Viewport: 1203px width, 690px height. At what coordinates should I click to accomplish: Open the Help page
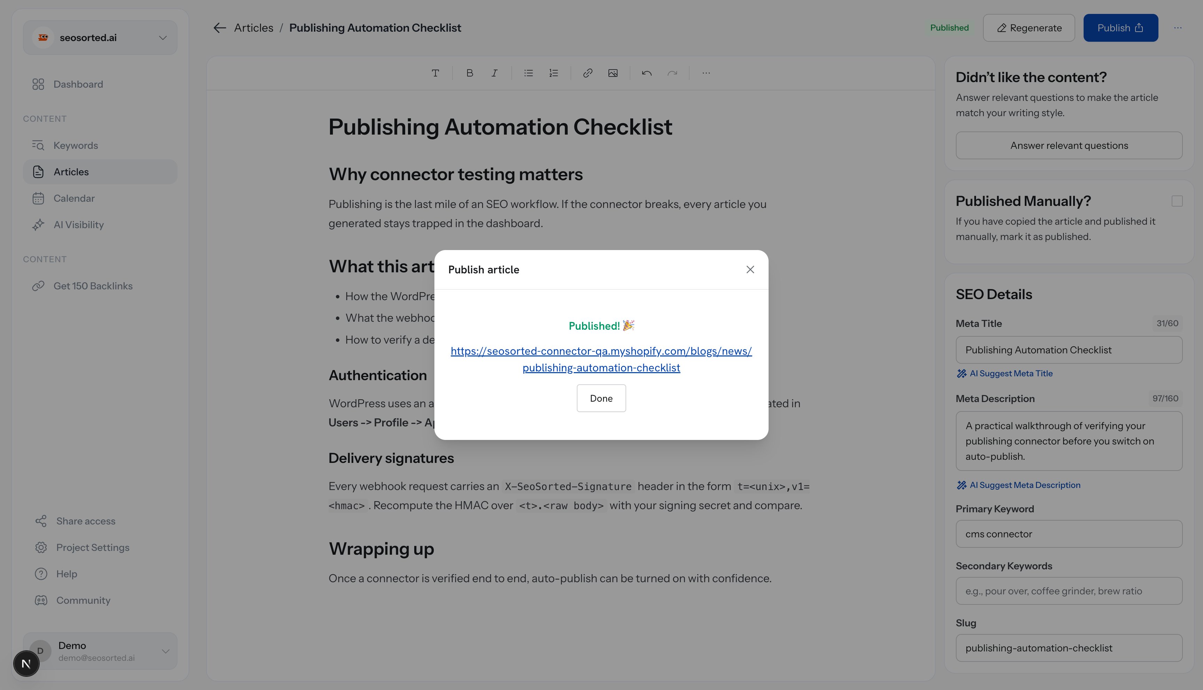(x=100, y=574)
